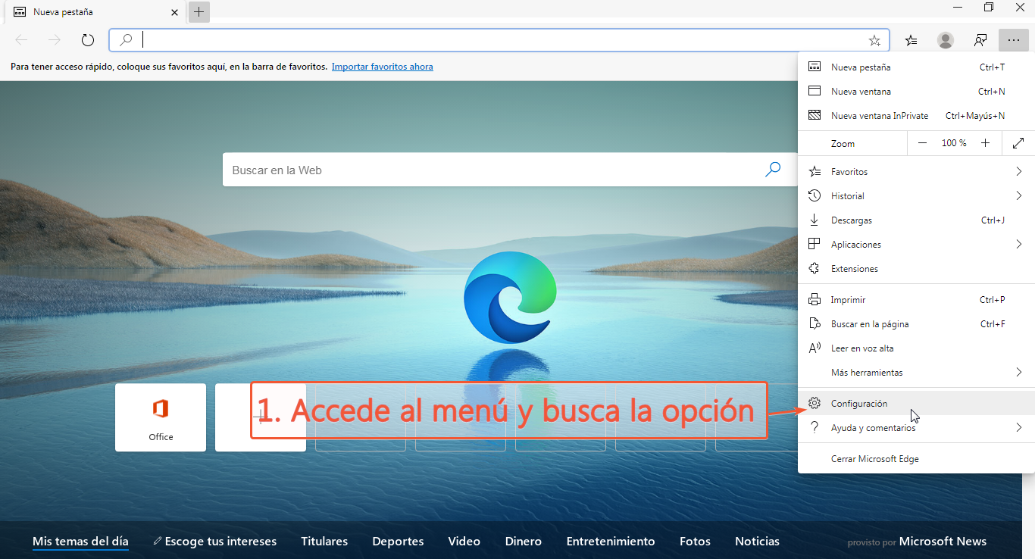Restore the browser window size
The height and width of the screenshot is (559, 1035).
pyautogui.click(x=989, y=8)
